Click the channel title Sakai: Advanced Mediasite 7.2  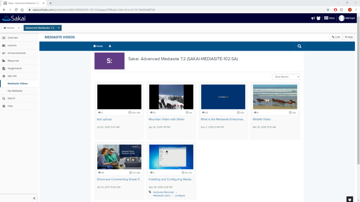[183, 59]
